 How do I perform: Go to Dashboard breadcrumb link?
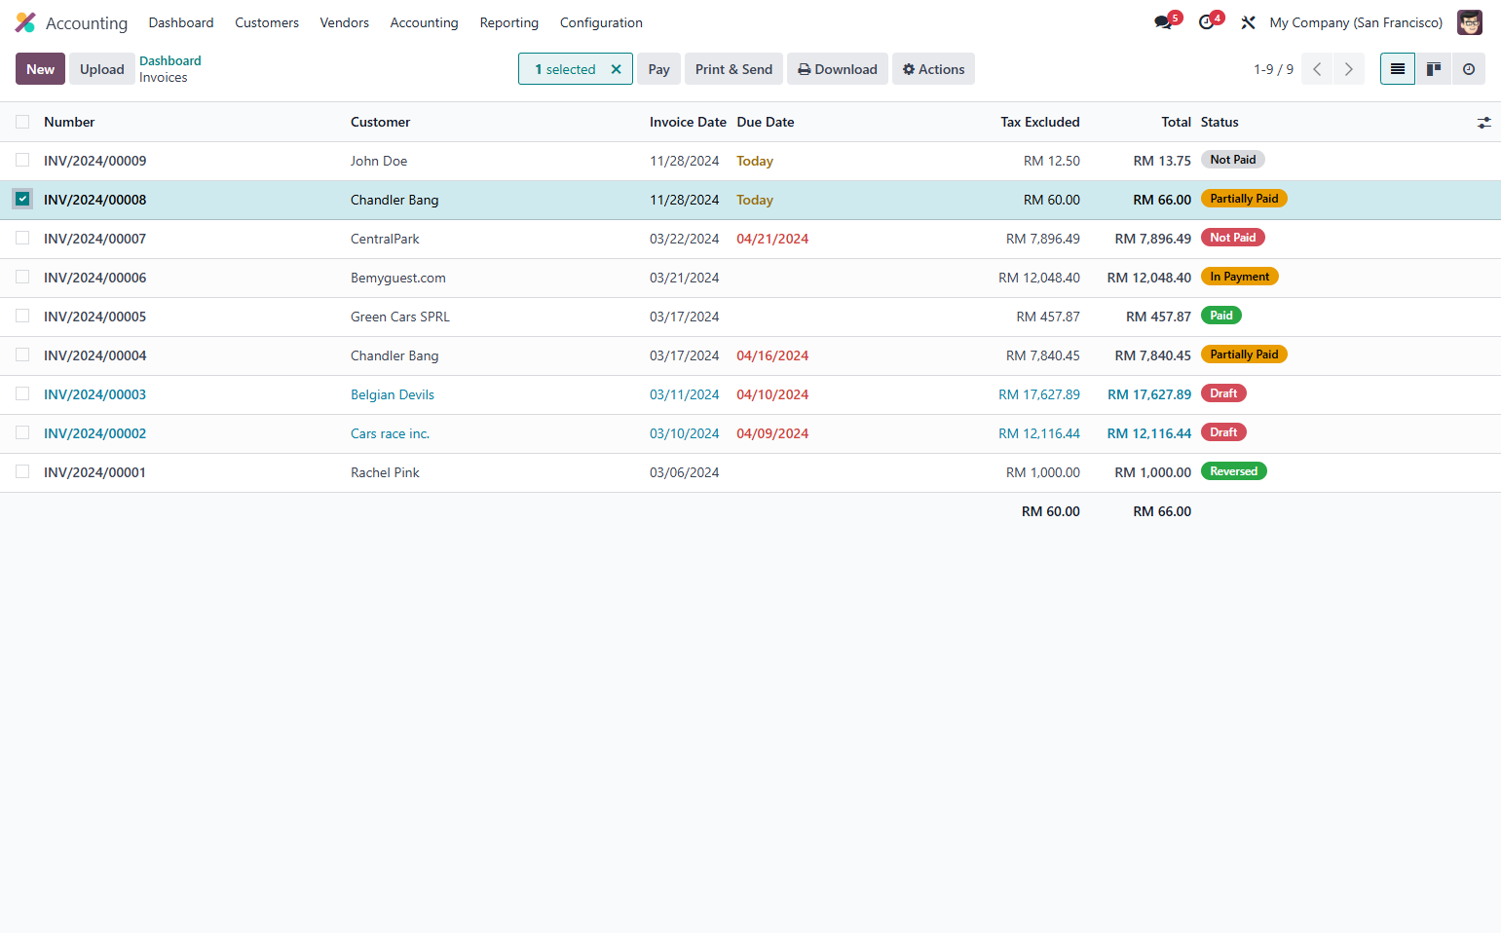click(170, 60)
